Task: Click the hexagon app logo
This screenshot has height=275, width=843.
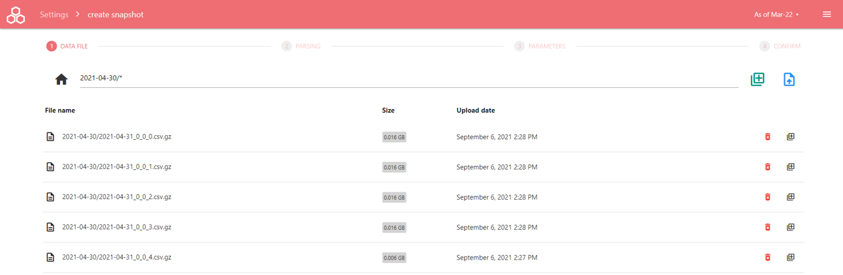Action: (x=15, y=15)
